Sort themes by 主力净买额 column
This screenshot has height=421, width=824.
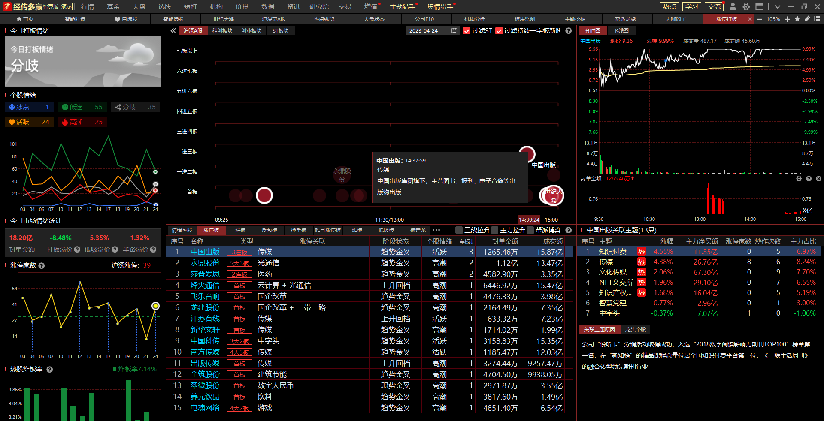click(702, 241)
